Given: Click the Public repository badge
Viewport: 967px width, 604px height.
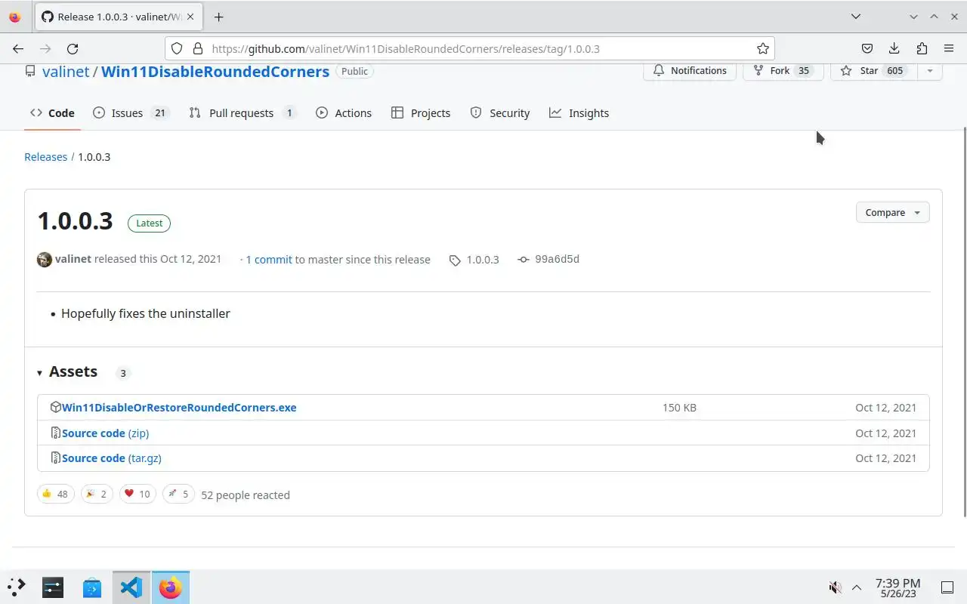Looking at the screenshot, I should 354,71.
